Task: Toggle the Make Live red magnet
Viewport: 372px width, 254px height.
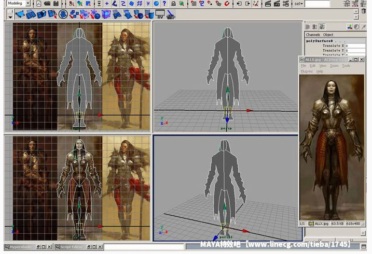Action: click(x=227, y=3)
